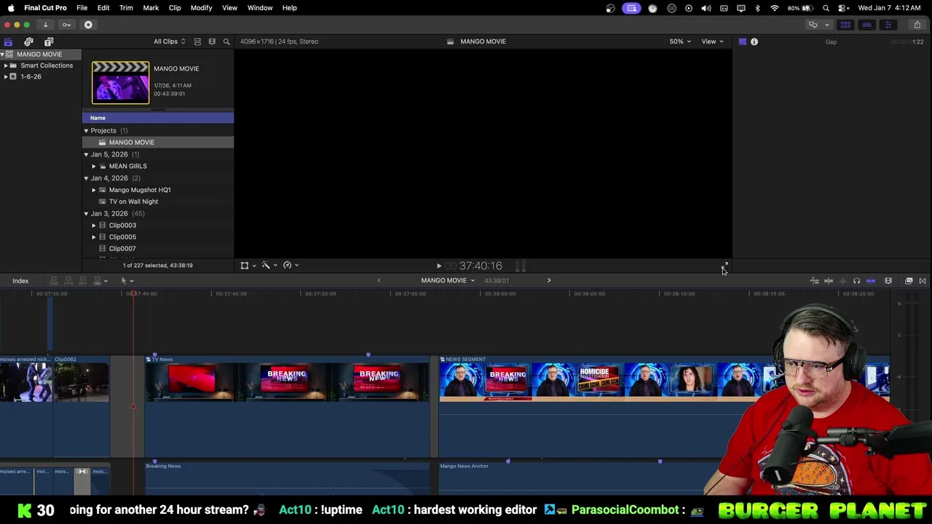Screen dimensions: 932x524
Task: Toggle the Inspector panel visibility button
Action: [x=888, y=25]
